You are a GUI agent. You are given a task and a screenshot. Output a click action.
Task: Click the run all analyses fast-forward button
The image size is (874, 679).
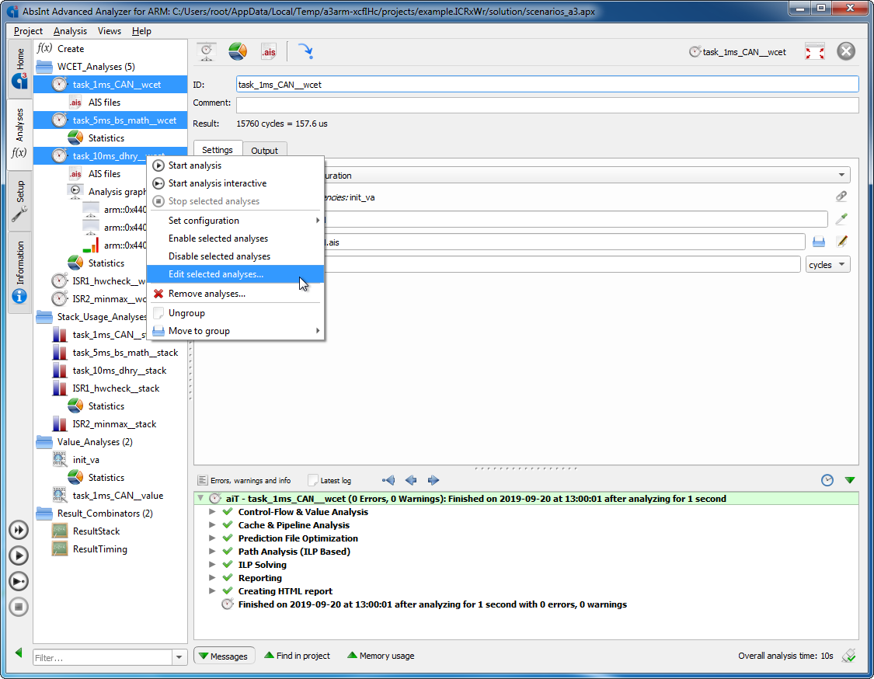tap(19, 530)
